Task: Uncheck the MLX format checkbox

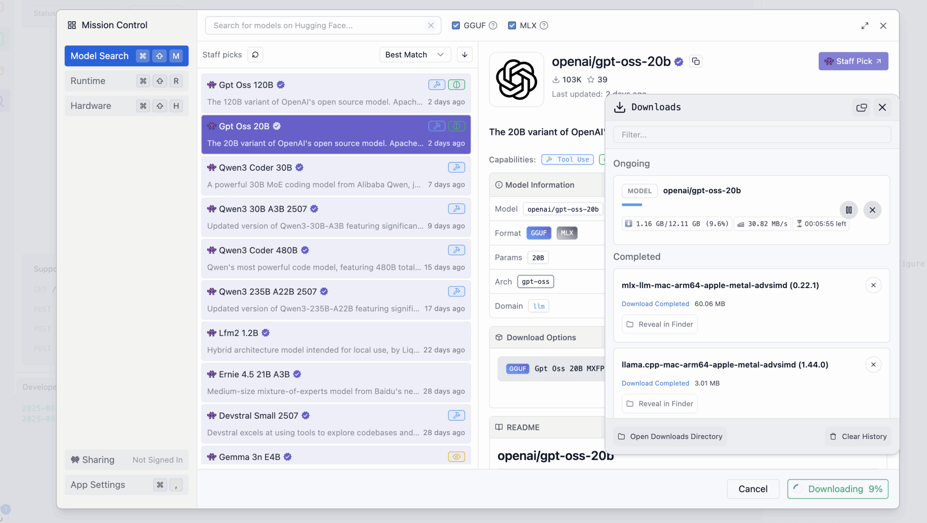Action: point(512,26)
